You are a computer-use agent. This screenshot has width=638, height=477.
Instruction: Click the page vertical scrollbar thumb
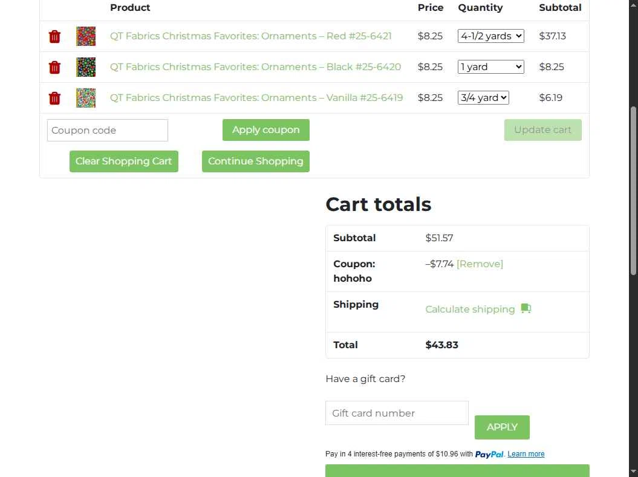click(633, 191)
